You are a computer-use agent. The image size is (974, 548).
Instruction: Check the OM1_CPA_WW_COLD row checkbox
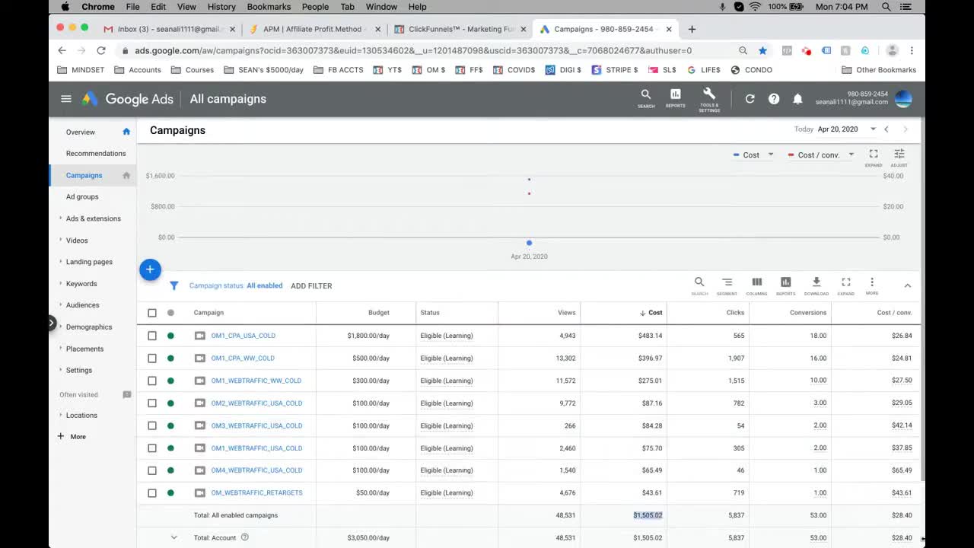pyautogui.click(x=152, y=358)
